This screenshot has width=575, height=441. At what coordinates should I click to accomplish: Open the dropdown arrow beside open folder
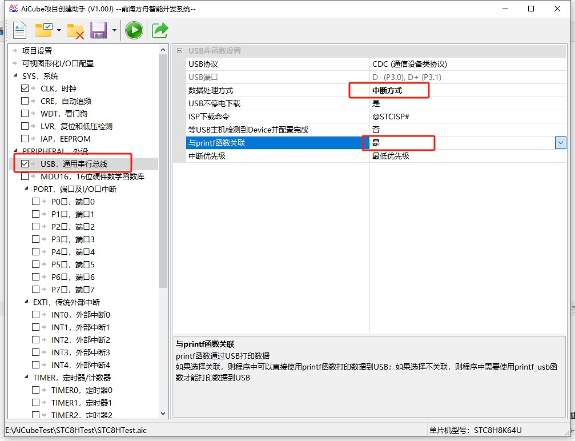pyautogui.click(x=59, y=30)
